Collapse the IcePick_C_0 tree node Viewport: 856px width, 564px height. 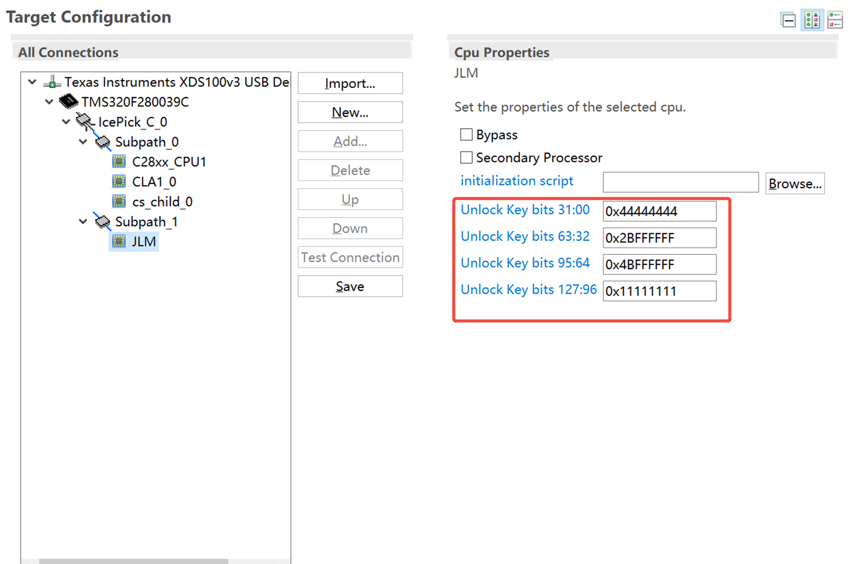point(66,122)
